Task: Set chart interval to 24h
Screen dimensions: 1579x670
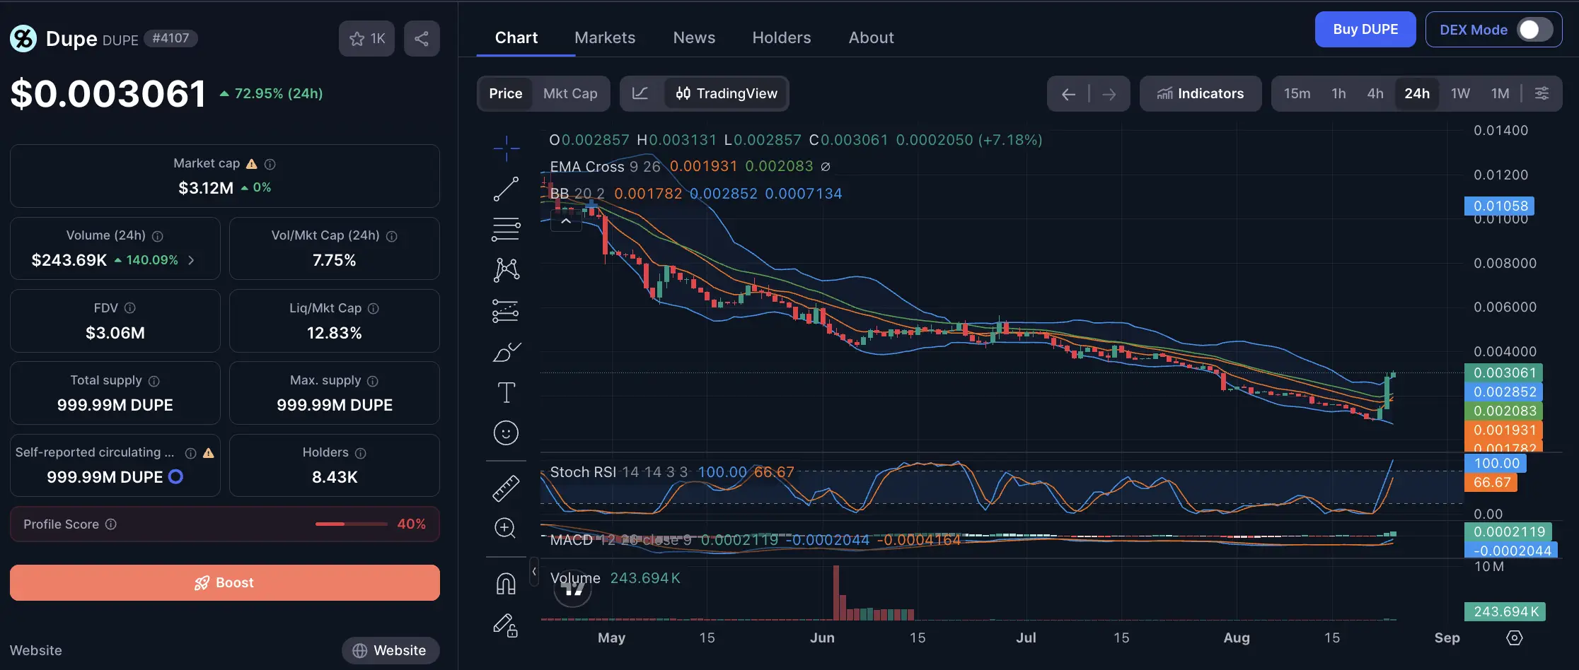Action: tap(1417, 93)
